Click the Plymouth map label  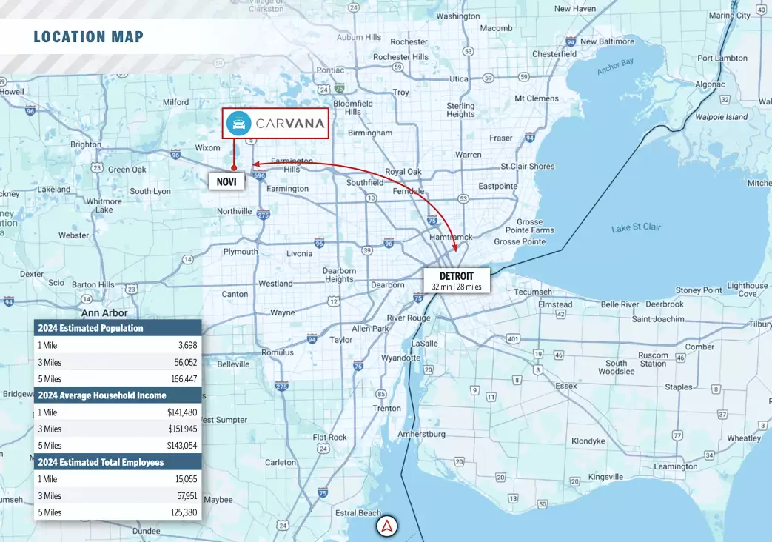point(241,252)
